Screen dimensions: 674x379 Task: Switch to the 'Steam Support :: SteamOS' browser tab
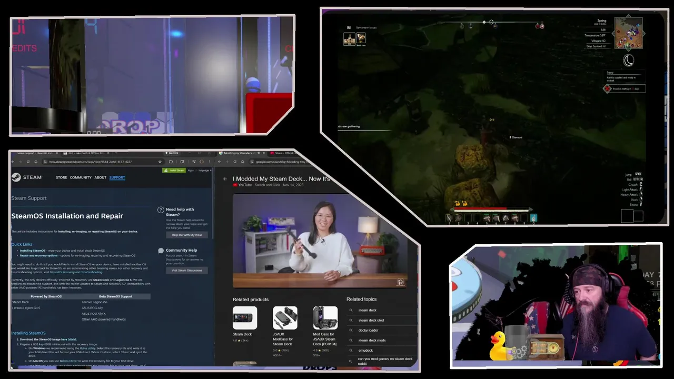point(36,153)
